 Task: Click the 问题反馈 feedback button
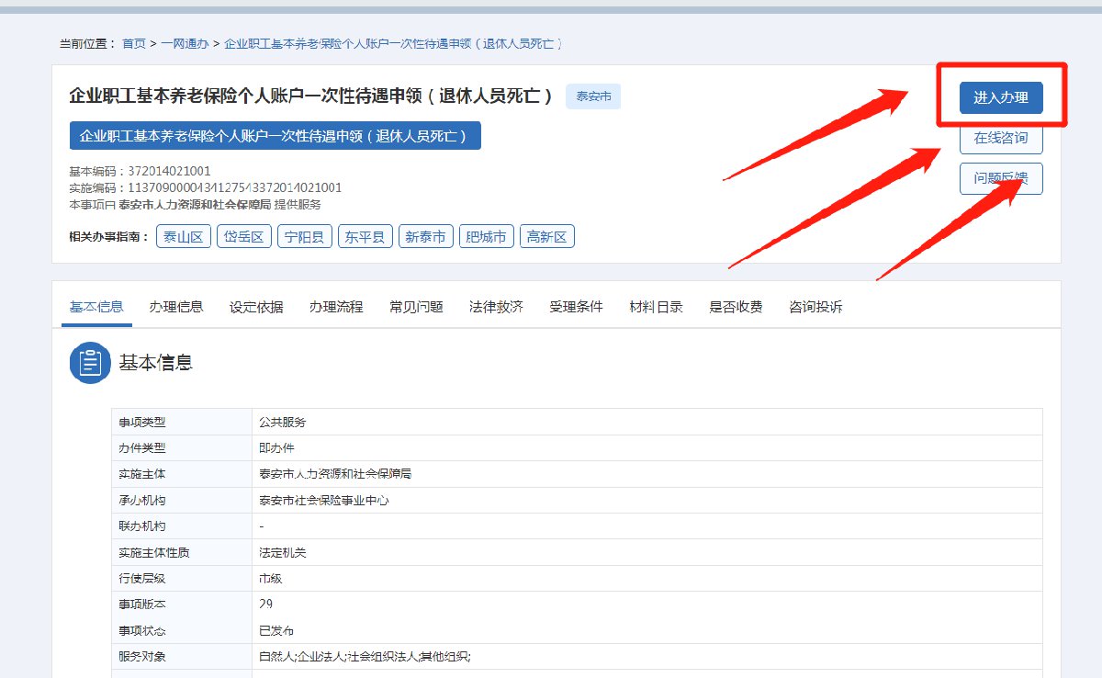click(x=1001, y=179)
